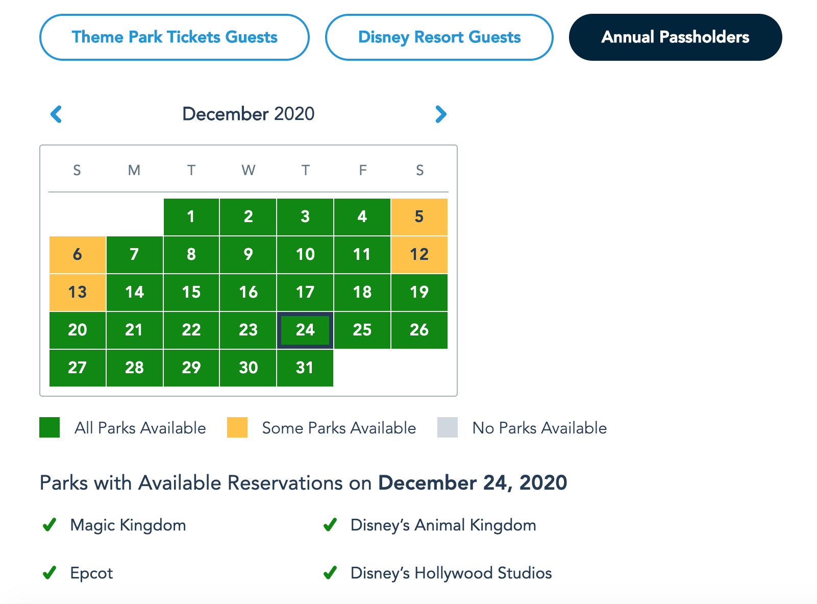Click Disney's Hollywood Studios checkmark icon
The width and height of the screenshot is (817, 604).
[330, 573]
